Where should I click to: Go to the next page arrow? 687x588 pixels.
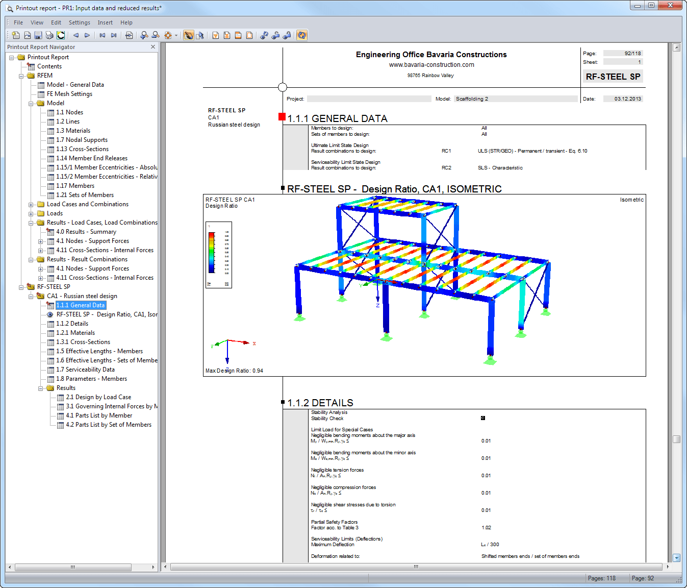click(x=87, y=35)
